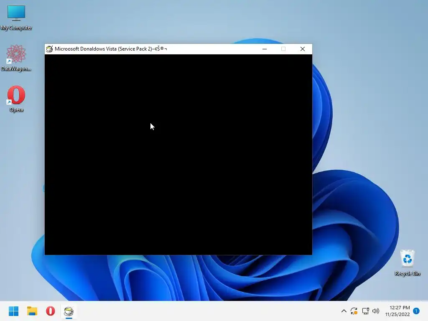Minimize the Donaldows Vista window
The width and height of the screenshot is (428, 321).
click(x=265, y=49)
